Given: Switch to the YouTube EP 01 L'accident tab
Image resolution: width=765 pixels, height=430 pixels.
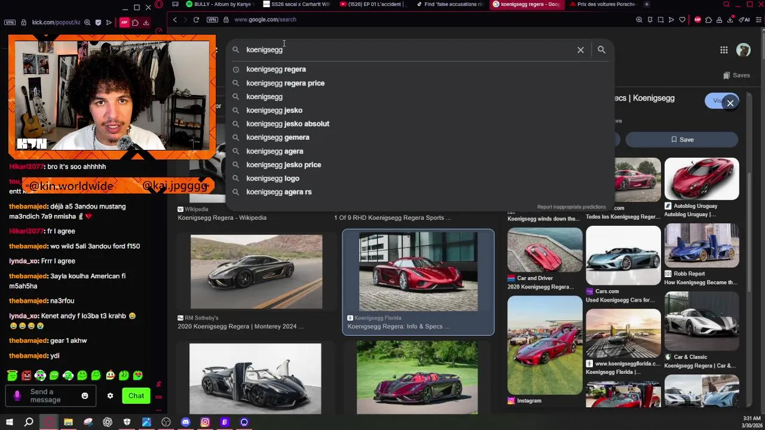Looking at the screenshot, I should [x=374, y=4].
